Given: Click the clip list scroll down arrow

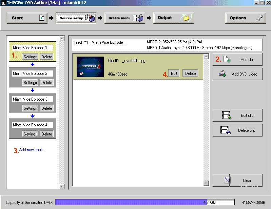Looking at the screenshot, I should (206, 183).
